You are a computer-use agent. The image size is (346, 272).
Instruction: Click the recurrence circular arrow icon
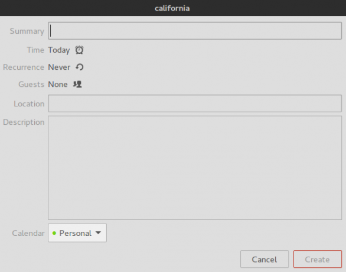click(x=80, y=67)
